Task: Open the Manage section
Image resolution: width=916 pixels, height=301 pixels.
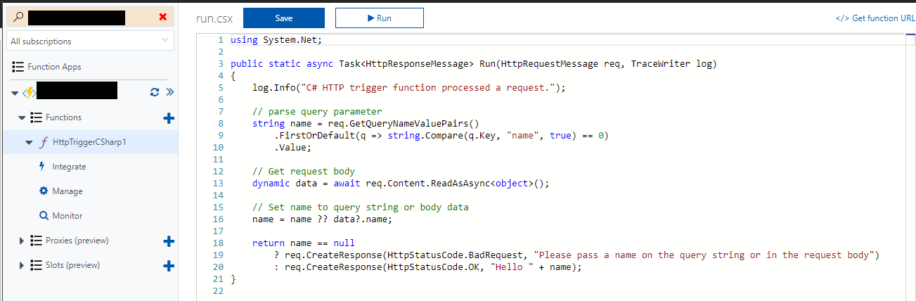Action: [67, 191]
